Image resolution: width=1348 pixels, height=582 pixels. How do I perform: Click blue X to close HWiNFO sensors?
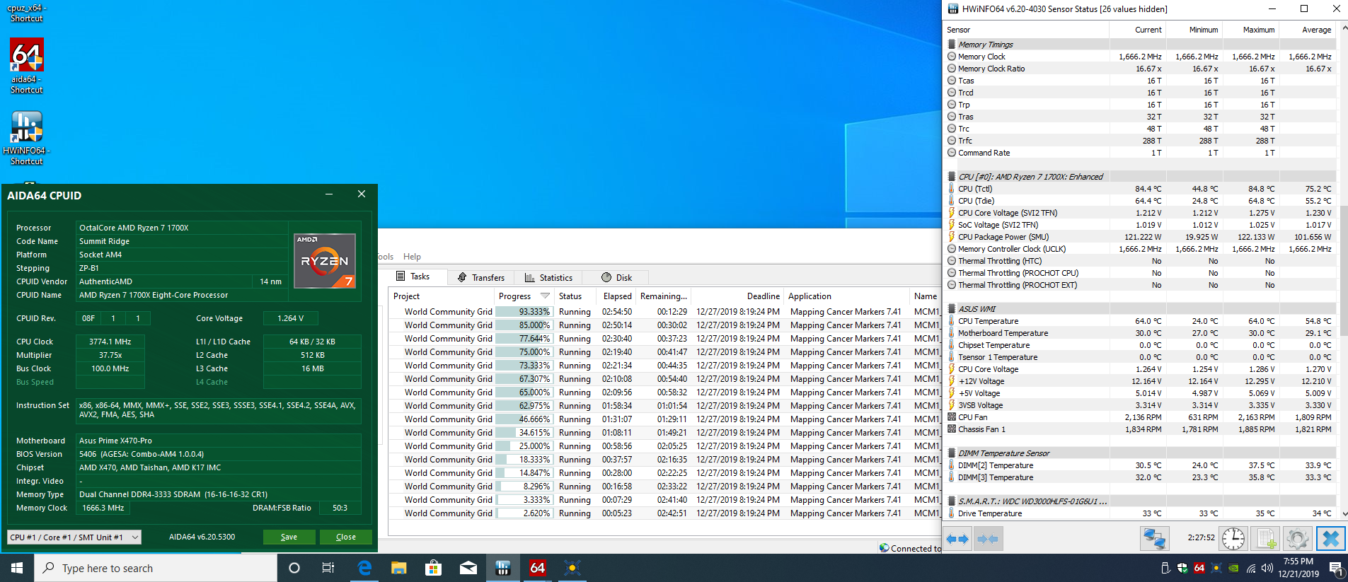[x=1330, y=539]
